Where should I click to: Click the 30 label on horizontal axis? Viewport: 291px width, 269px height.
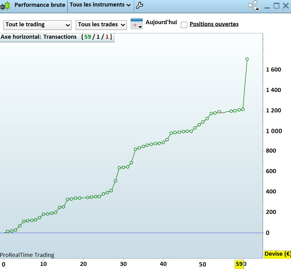tap(123, 264)
